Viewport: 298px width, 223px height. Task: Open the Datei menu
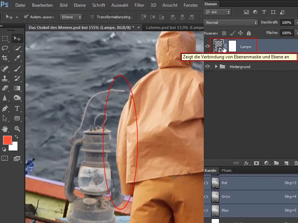pos(20,5)
